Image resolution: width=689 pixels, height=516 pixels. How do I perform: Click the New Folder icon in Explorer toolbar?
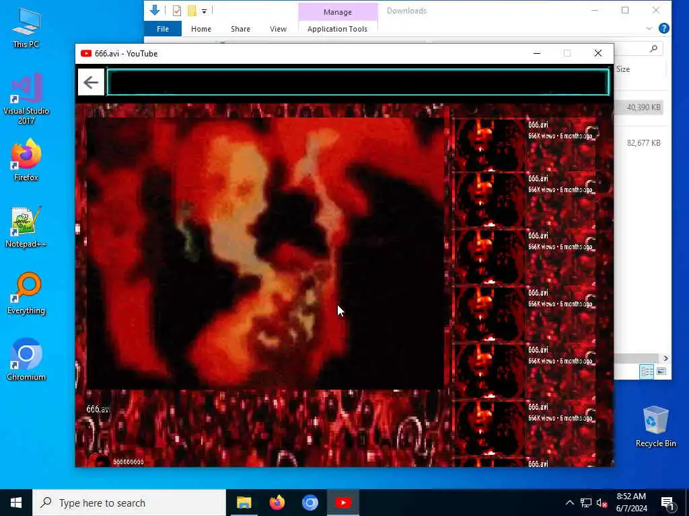pos(192,11)
